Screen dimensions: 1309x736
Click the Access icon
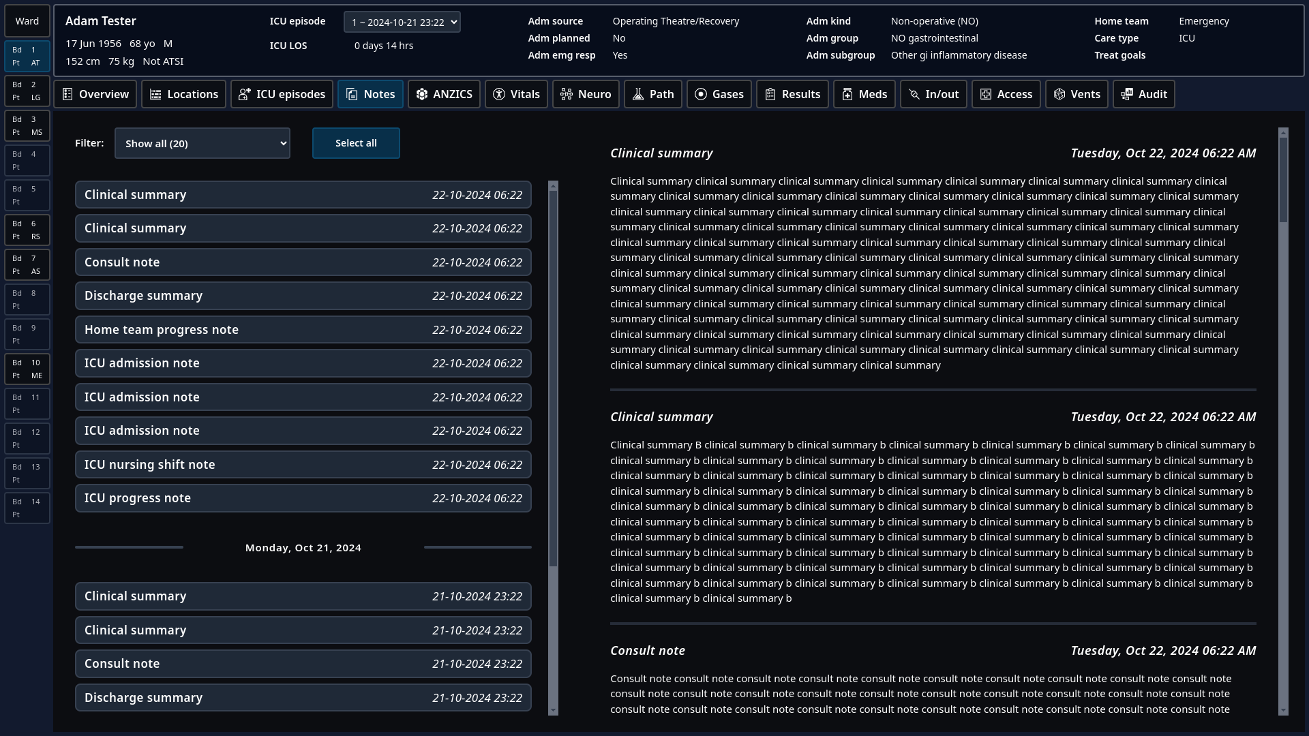coord(986,94)
